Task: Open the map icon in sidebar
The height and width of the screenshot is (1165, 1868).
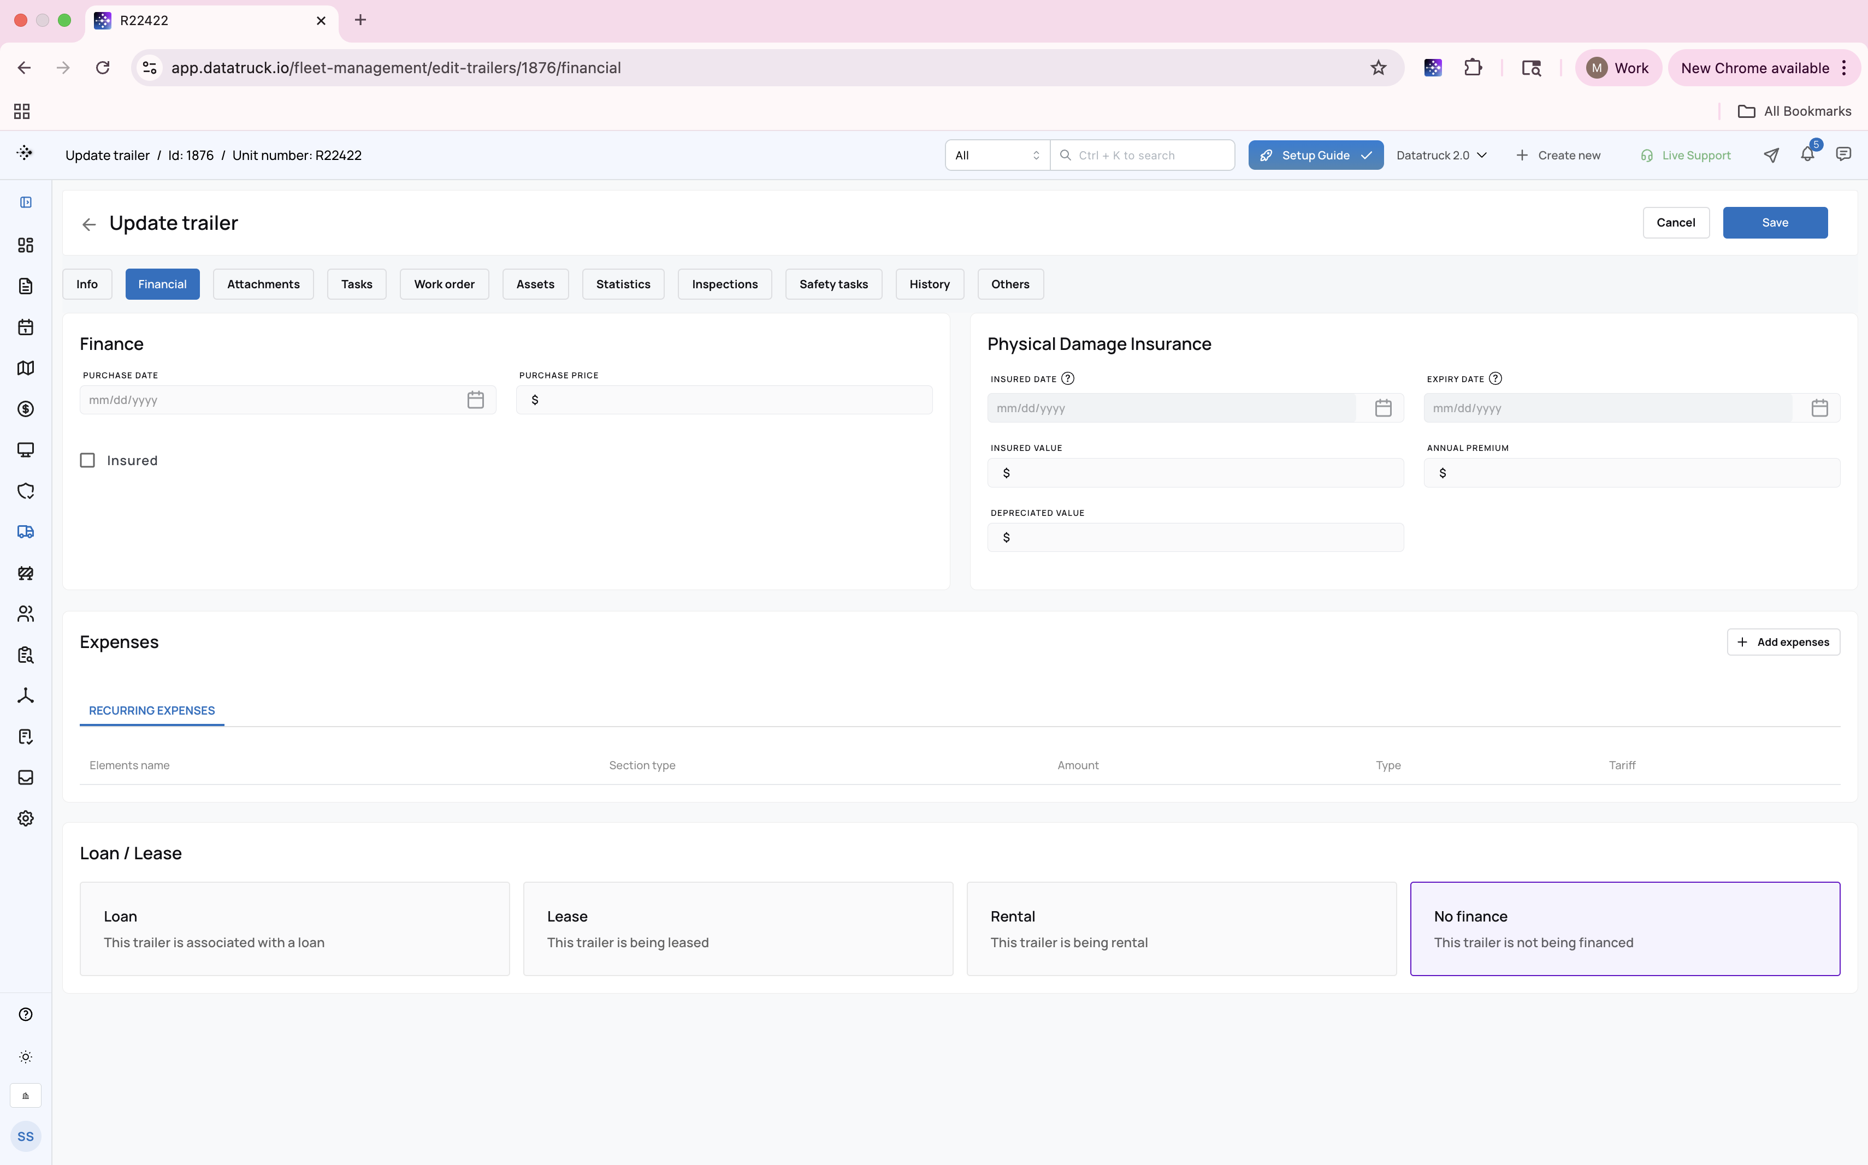Action: click(x=26, y=368)
